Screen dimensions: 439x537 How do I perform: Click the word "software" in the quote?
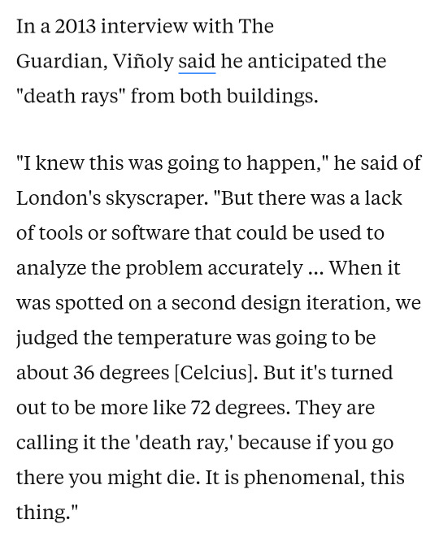(x=150, y=233)
